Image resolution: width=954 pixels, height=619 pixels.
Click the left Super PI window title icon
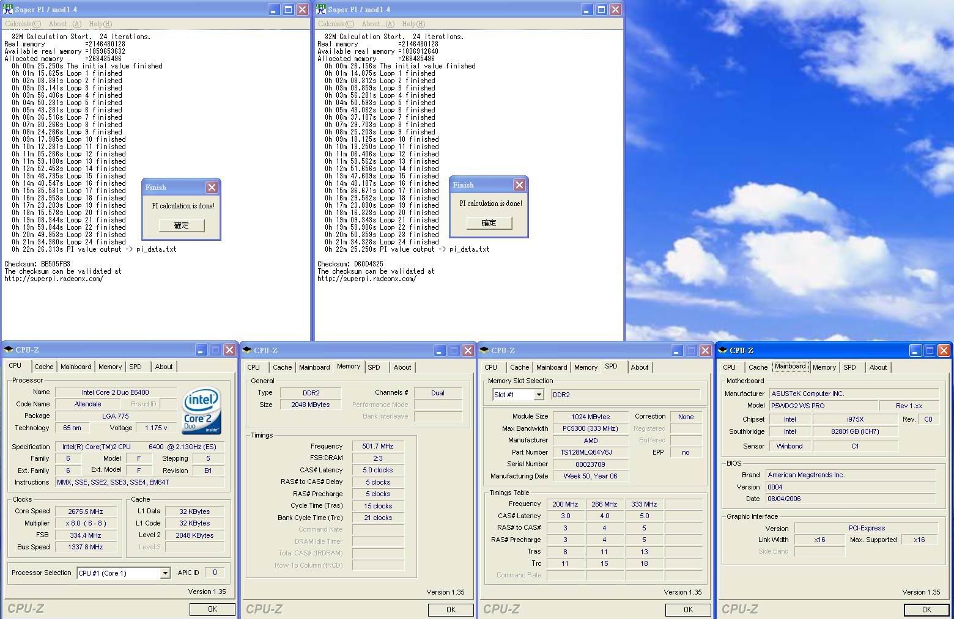click(x=8, y=9)
